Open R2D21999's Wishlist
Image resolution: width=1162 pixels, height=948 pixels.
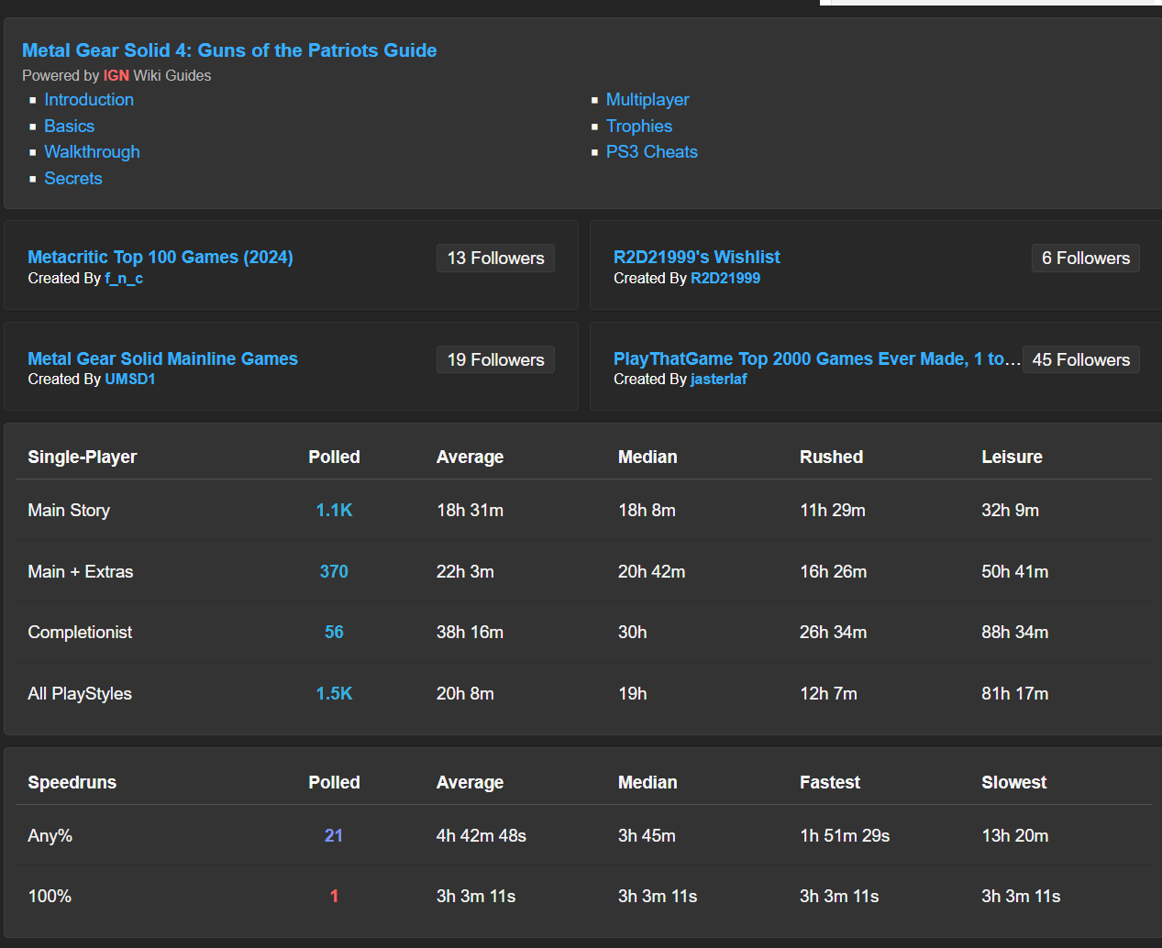[697, 258]
